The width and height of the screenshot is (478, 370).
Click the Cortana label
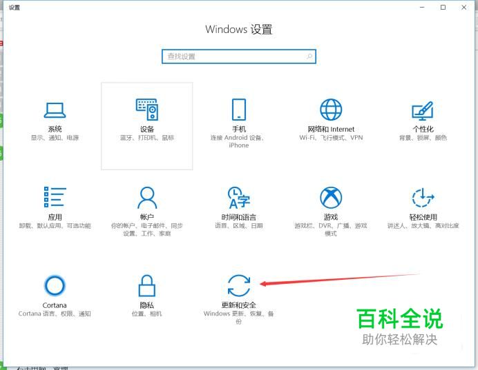pos(55,305)
